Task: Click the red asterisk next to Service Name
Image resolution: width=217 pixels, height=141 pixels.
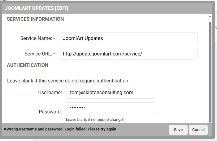Action: (x=54, y=39)
